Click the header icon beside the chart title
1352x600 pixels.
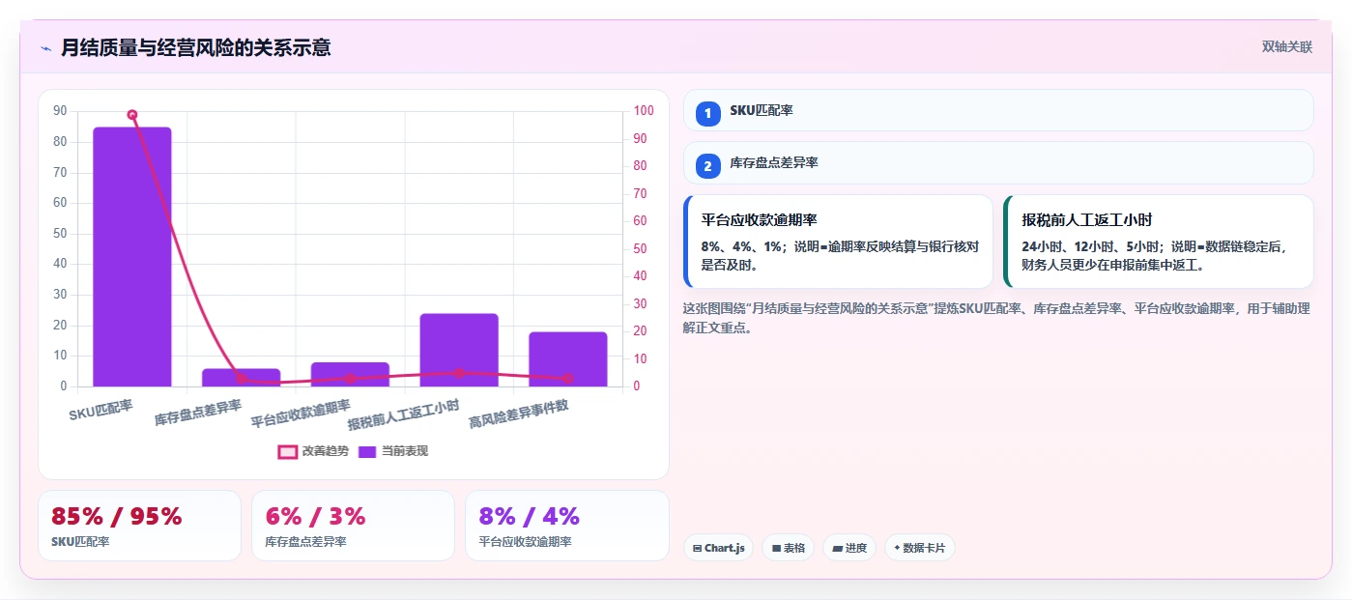pyautogui.click(x=45, y=48)
